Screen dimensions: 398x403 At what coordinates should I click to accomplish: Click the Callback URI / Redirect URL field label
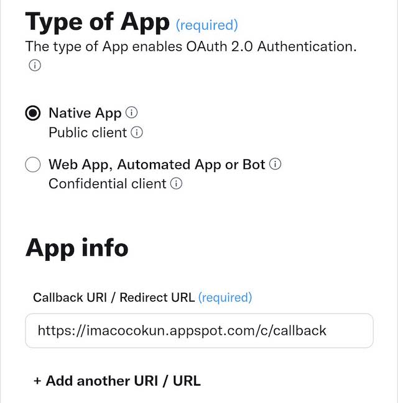114,297
